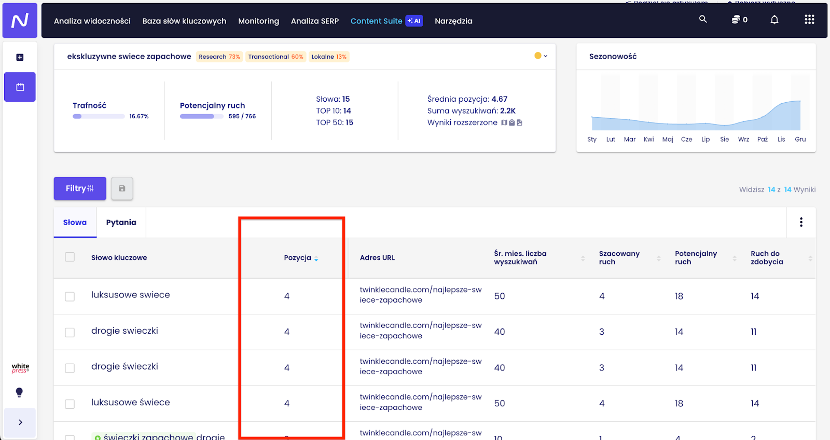Select the calendar icon in sidebar
The image size is (830, 440).
coord(20,87)
